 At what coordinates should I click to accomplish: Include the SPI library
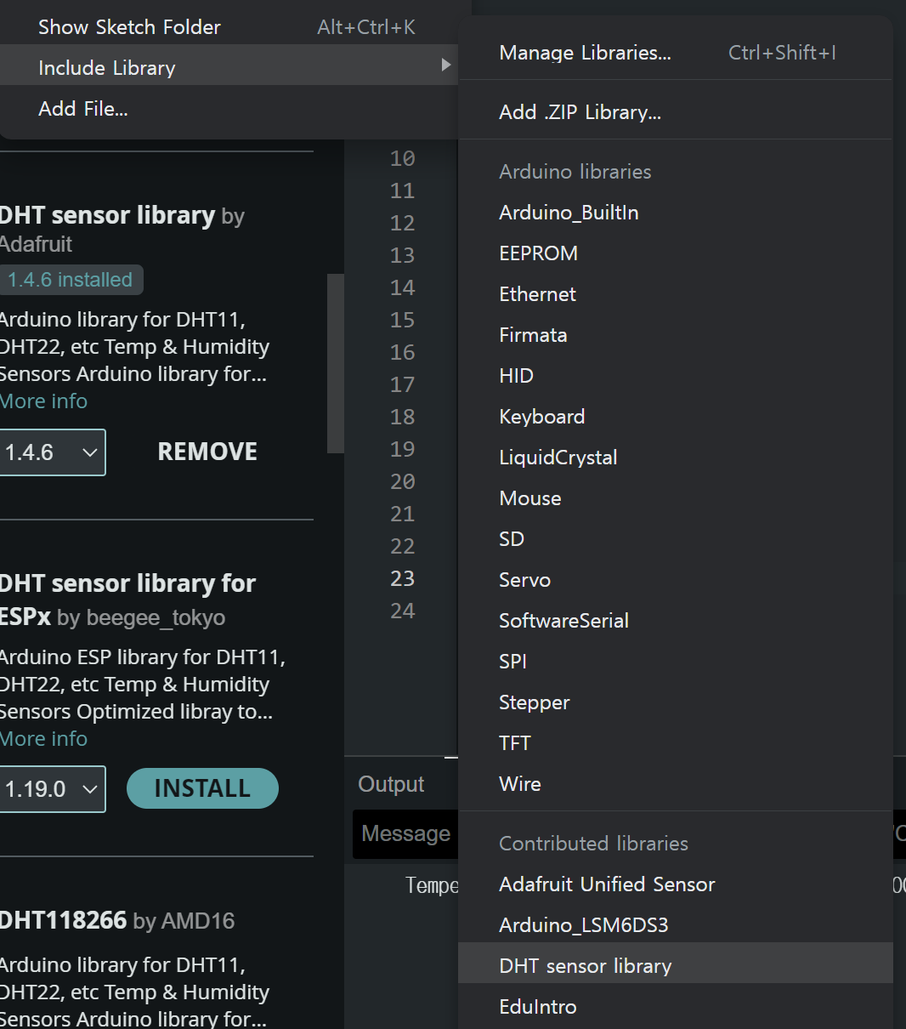675,662
